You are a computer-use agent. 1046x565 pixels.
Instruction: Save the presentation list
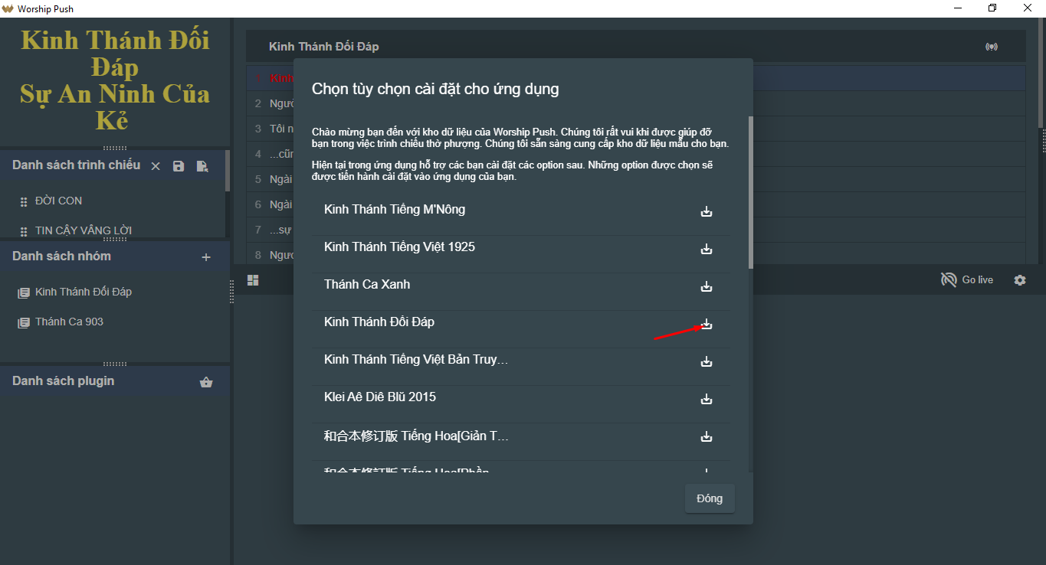179,166
